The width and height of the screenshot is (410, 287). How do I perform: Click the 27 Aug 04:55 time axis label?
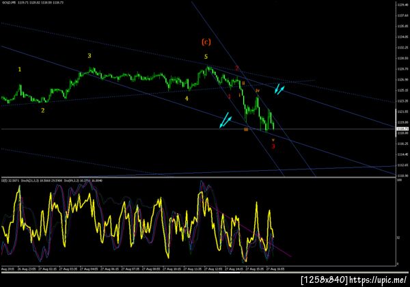coord(88,269)
